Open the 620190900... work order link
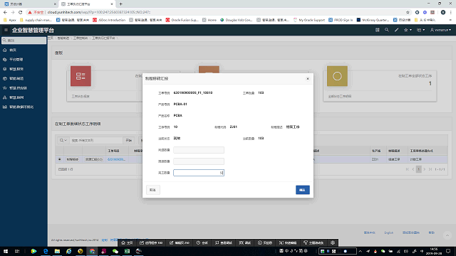The width and height of the screenshot is (456, 256). coord(116,159)
